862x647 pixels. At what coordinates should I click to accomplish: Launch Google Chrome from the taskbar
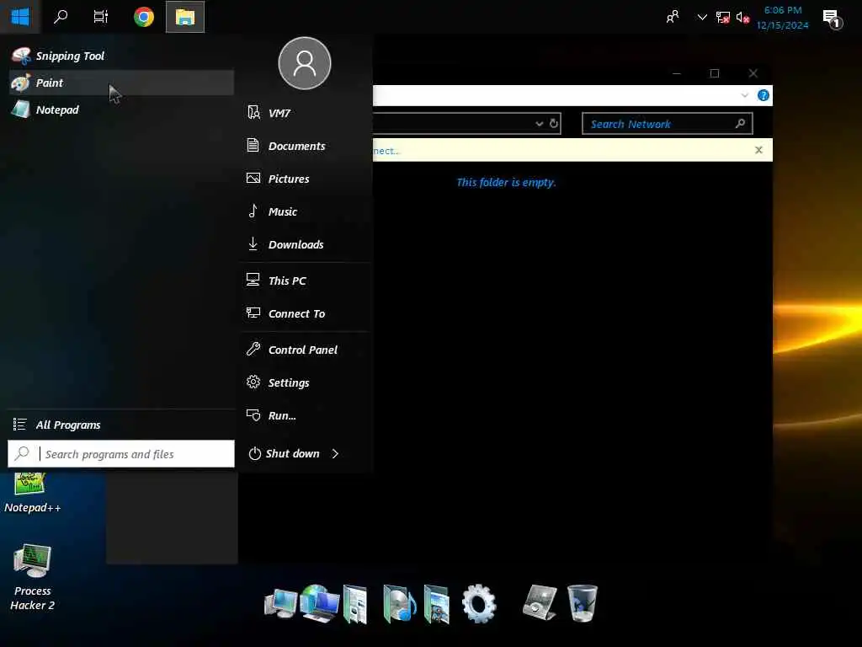pyautogui.click(x=144, y=17)
